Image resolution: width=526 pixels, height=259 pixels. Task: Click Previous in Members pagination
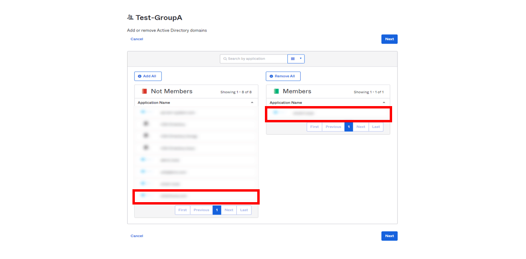pos(333,127)
